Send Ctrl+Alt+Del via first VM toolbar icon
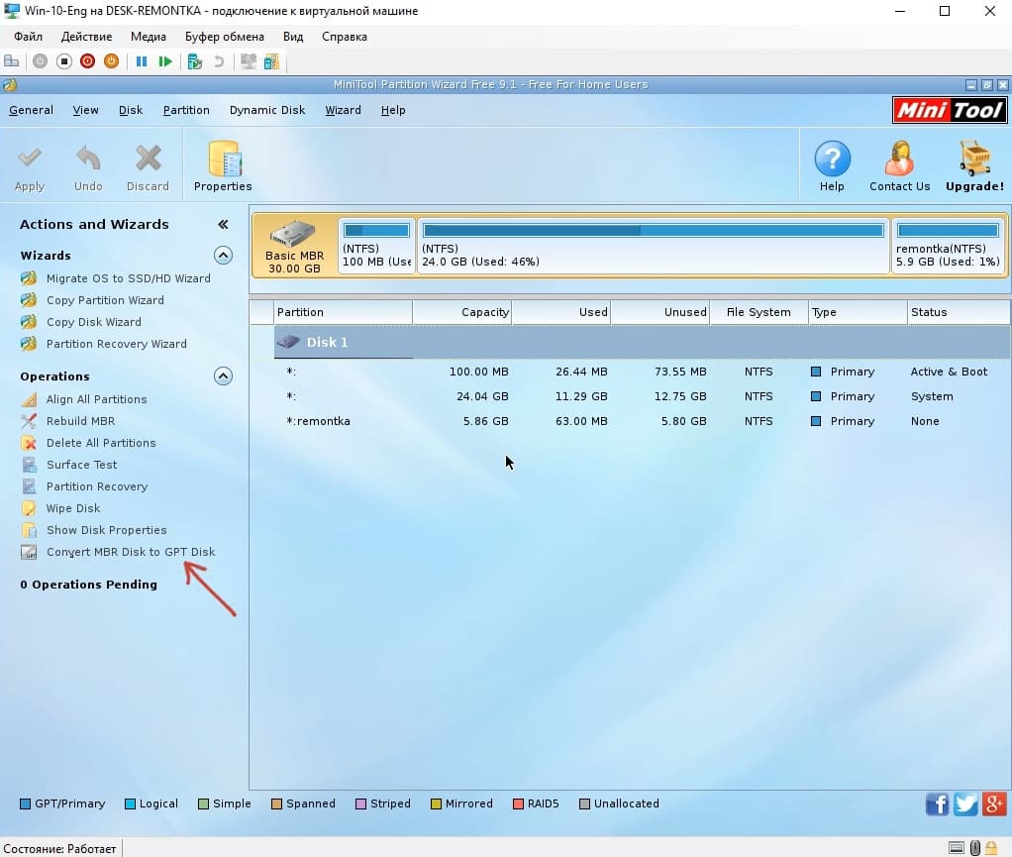The width and height of the screenshot is (1012, 857). pyautogui.click(x=12, y=61)
